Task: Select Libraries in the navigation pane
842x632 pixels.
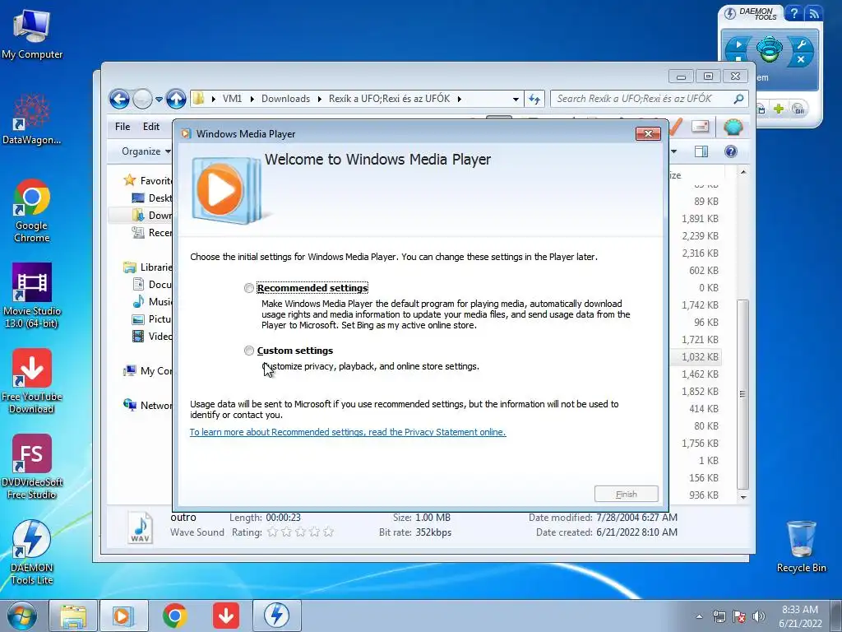Action: click(x=148, y=267)
